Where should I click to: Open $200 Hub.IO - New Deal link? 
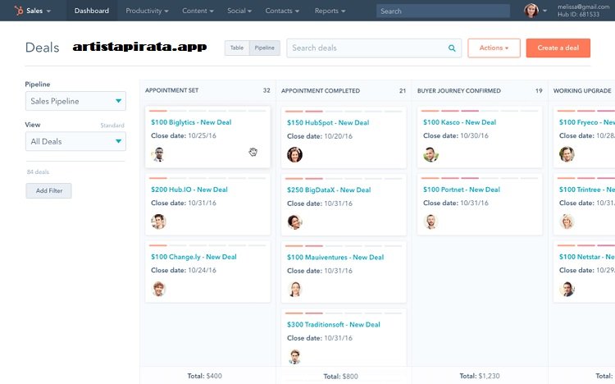pos(189,190)
